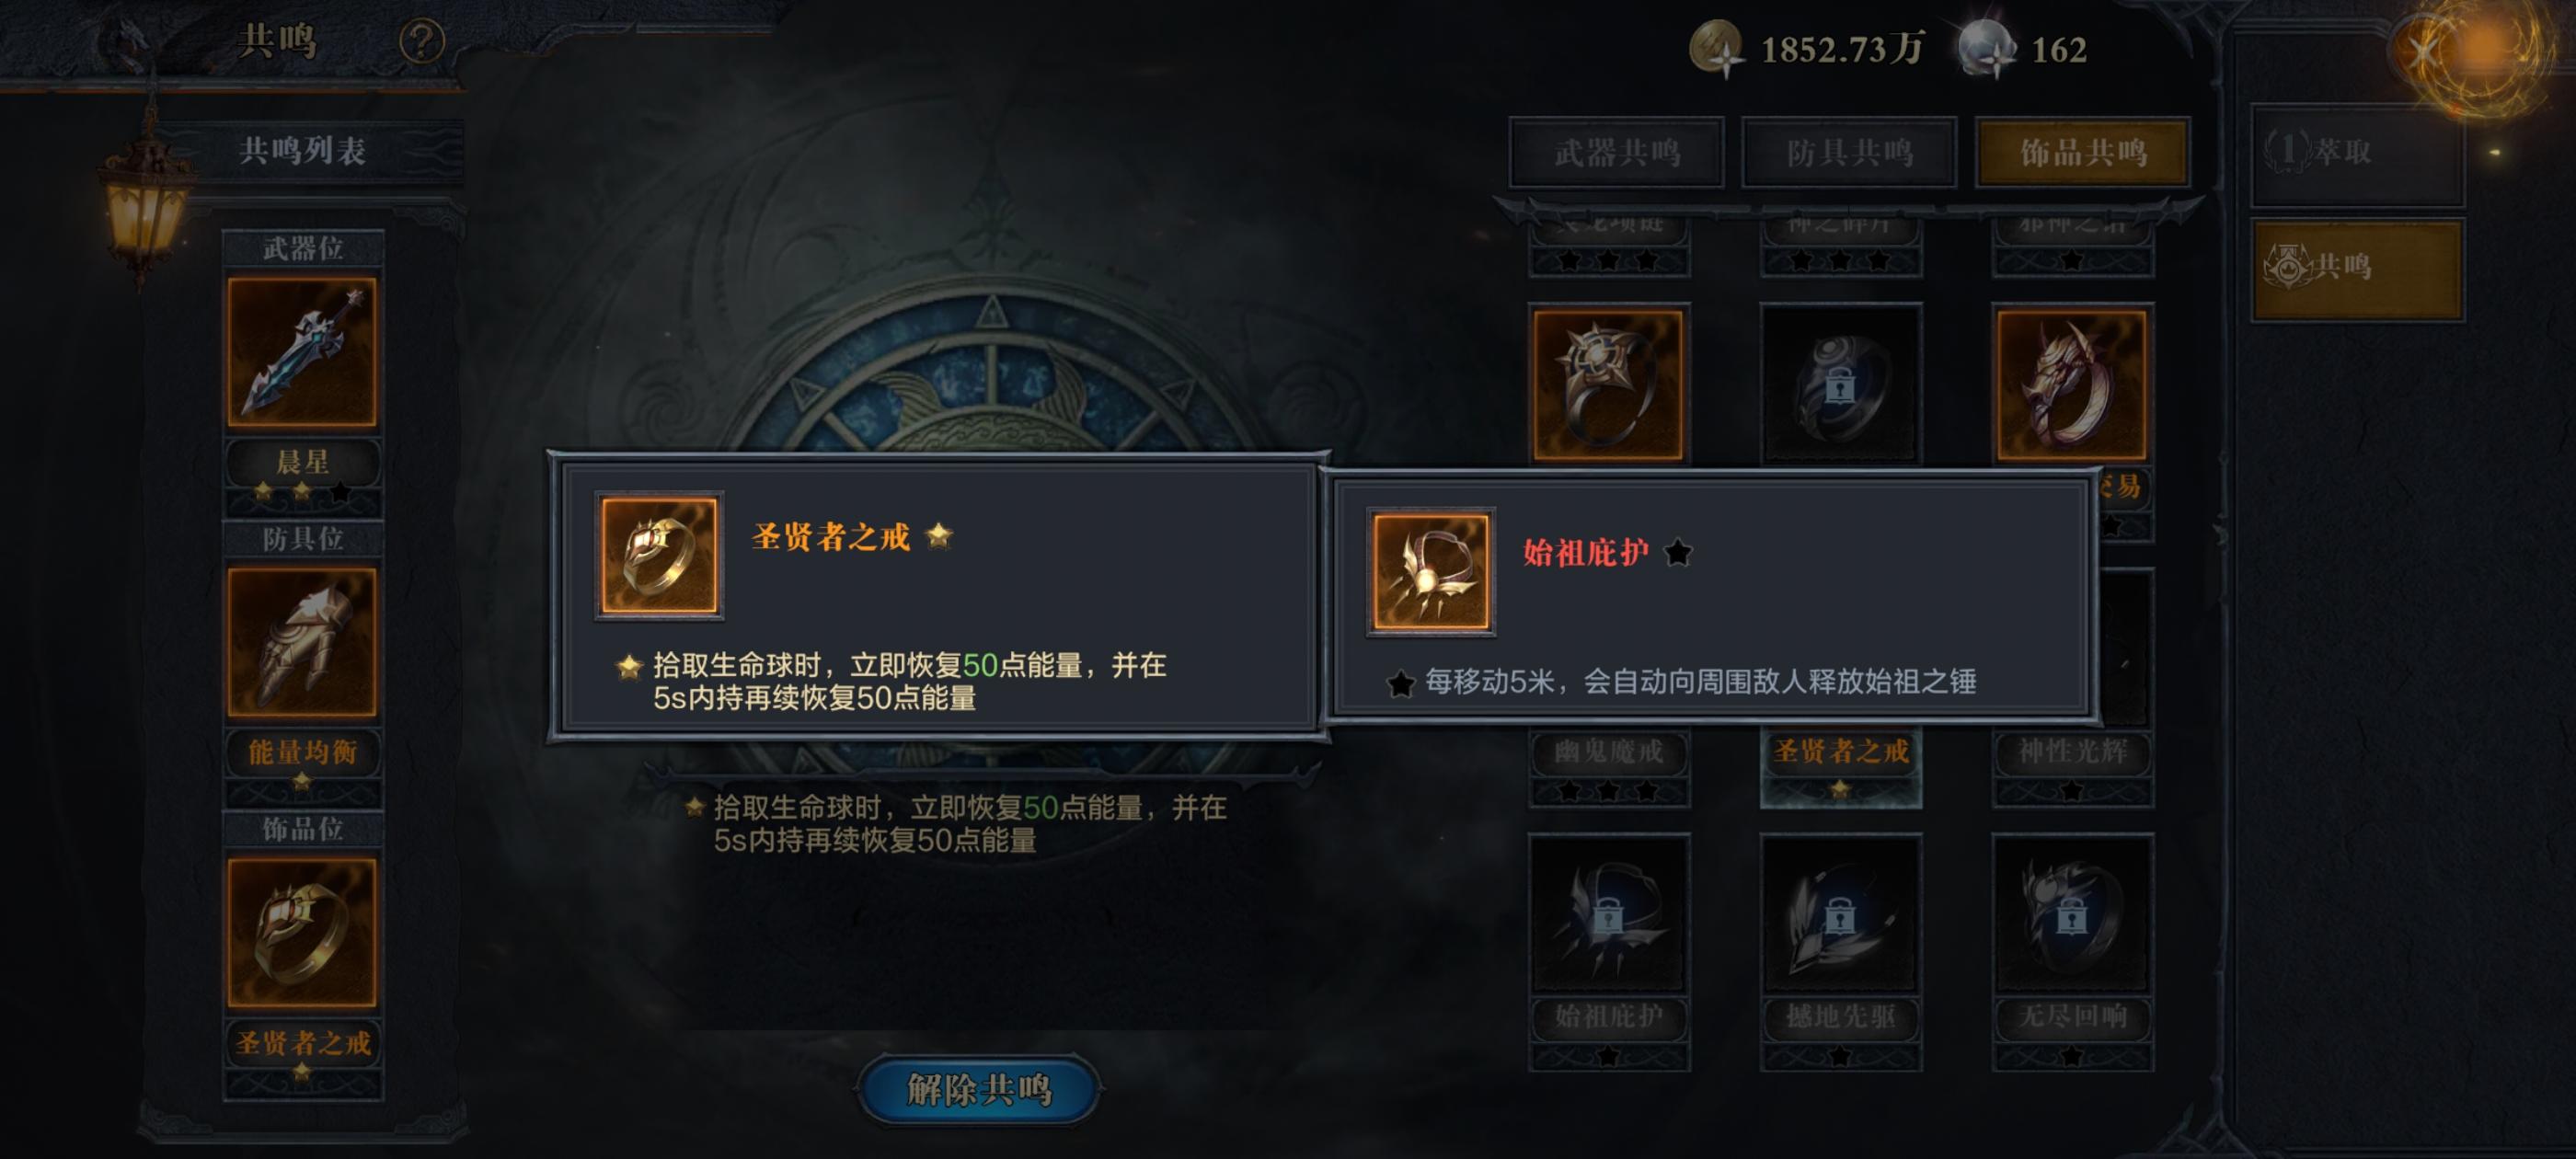Image resolution: width=2576 pixels, height=1159 pixels.
Task: Close the resonance screen via glowing X
Action: click(x=2423, y=52)
